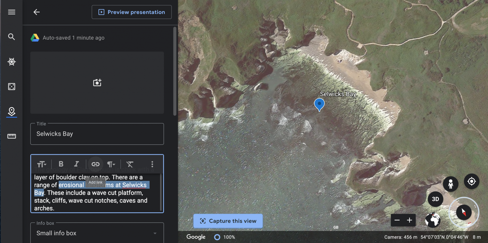Add a link to the highlighted text
The height and width of the screenshot is (243, 488).
coord(95,164)
